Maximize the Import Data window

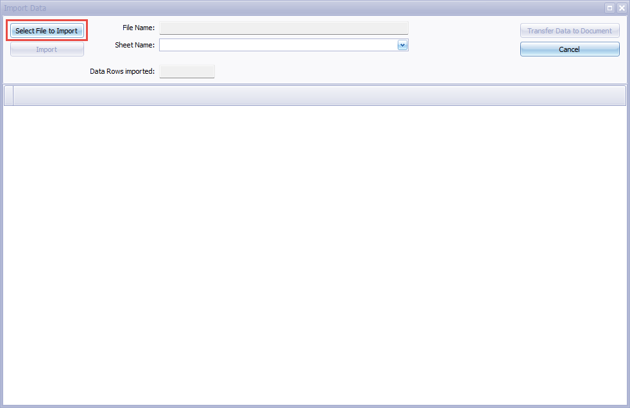609,8
